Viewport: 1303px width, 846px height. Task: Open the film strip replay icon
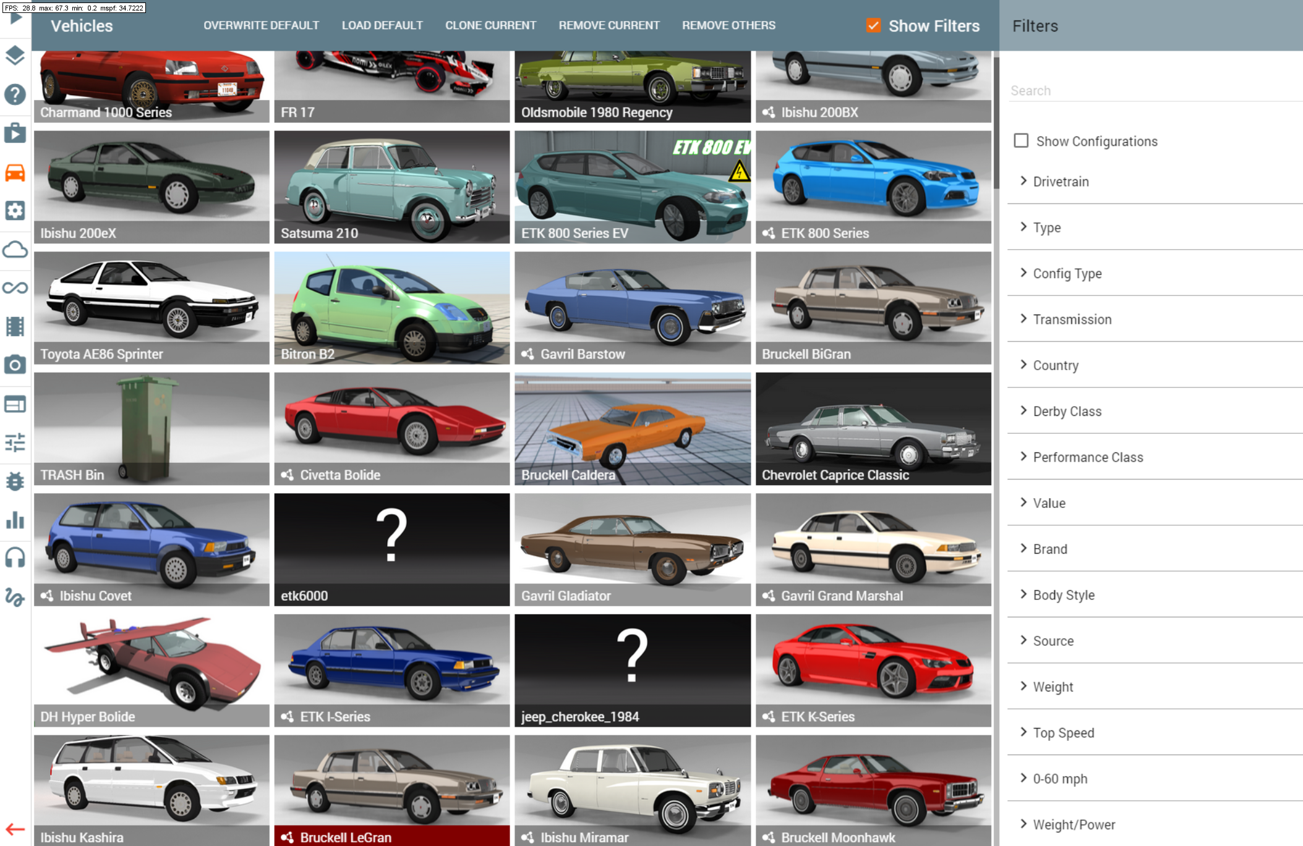point(15,326)
